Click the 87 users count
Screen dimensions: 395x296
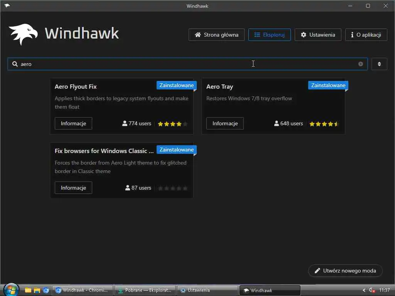138,188
